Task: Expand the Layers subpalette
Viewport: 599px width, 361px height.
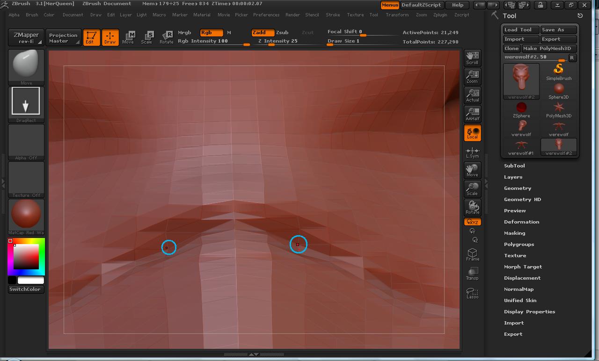Action: 513,177
